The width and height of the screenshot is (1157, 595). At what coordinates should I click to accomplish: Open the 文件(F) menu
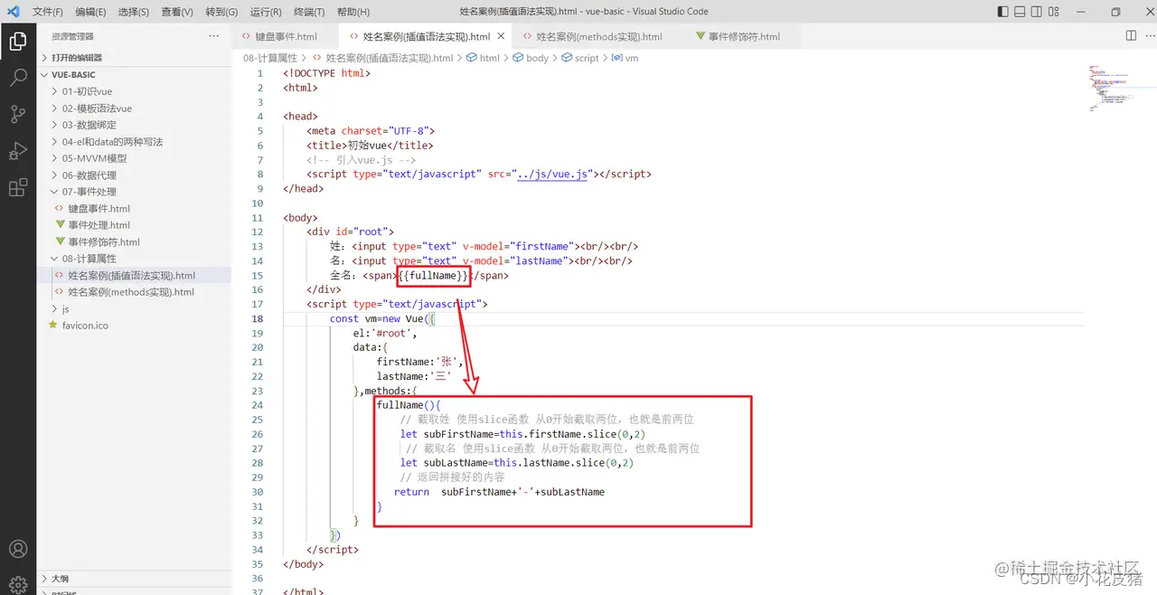pyautogui.click(x=48, y=12)
